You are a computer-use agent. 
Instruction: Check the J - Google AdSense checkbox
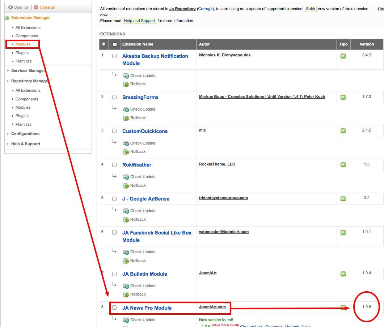114,199
